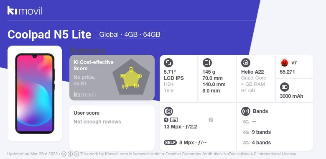Click the 4G 9 bands row
The width and height of the screenshot is (326, 159).
click(257, 132)
